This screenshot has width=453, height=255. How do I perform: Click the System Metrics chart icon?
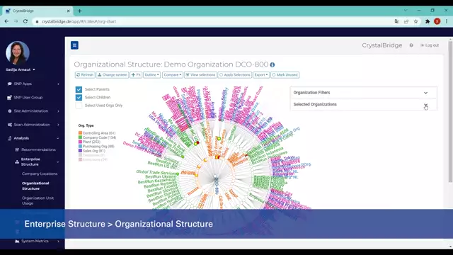[x=17, y=241]
